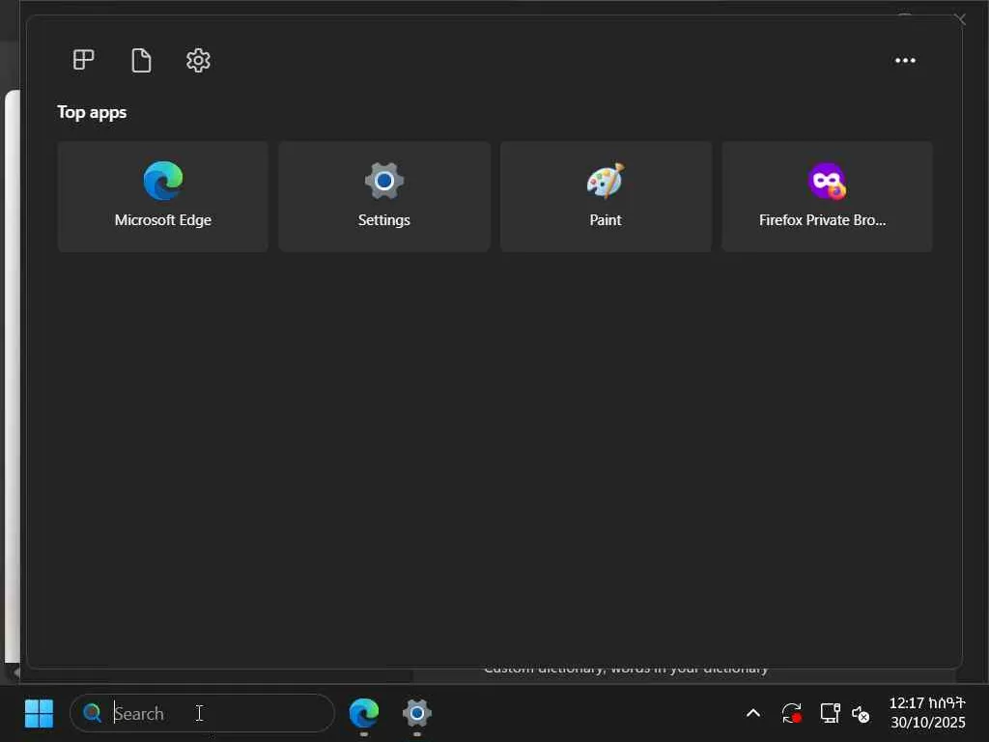This screenshot has width=989, height=742.
Task: Open the muted volume tray icon
Action: click(861, 714)
